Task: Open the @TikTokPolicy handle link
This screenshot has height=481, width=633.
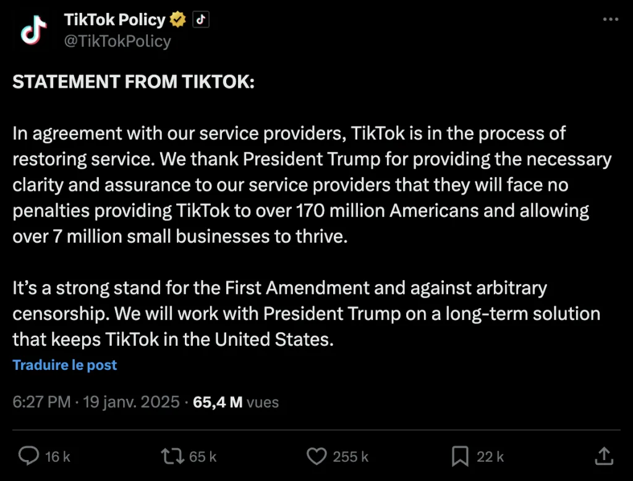Action: point(117,41)
